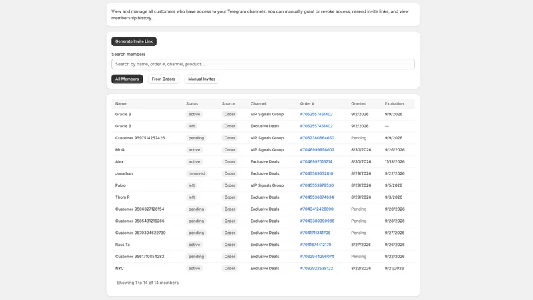Click the Source column header
Image resolution: width=533 pixels, height=300 pixels.
click(228, 104)
